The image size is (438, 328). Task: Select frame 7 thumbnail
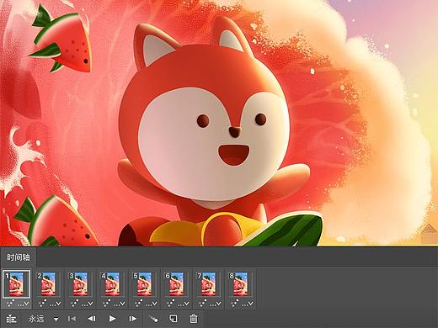[208, 284]
